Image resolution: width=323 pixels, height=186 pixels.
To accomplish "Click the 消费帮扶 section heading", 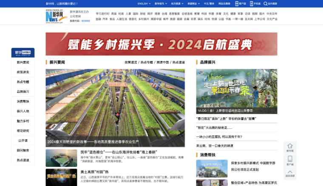I will click(208, 155).
